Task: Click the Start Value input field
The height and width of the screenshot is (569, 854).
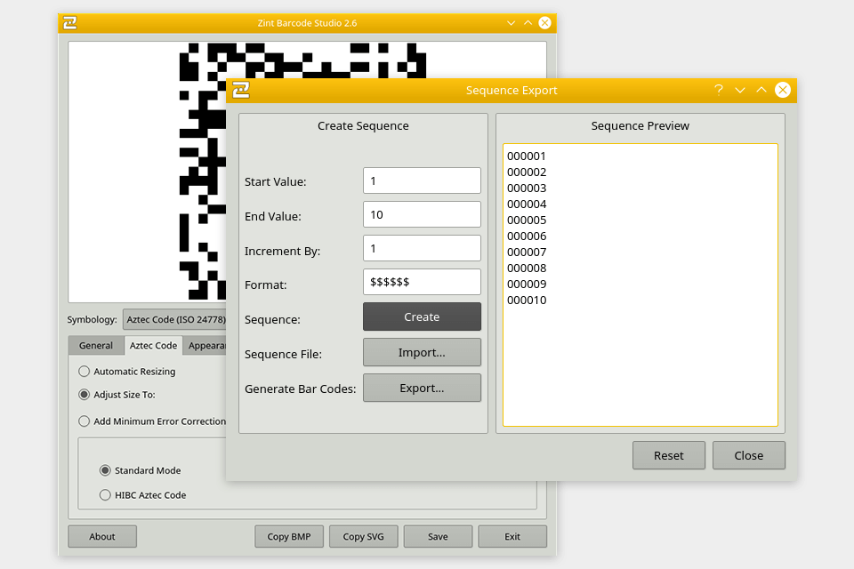Action: 422,180
